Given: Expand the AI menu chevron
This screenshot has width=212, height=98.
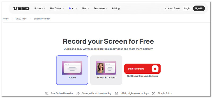Looking at the screenshot, I should [76, 8].
